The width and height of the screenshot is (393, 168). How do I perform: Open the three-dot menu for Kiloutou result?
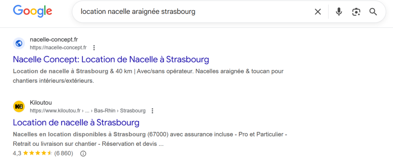tap(152, 111)
